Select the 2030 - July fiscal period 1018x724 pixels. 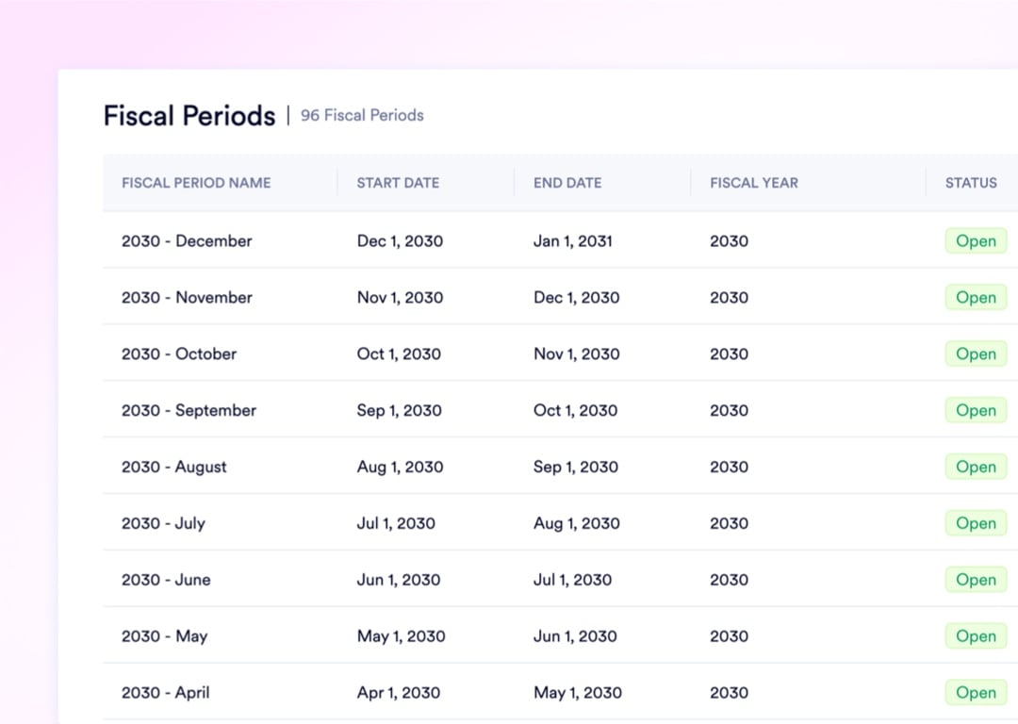coord(165,523)
